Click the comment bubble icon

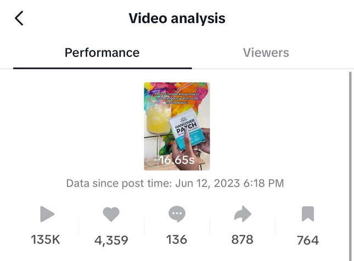pyautogui.click(x=177, y=214)
